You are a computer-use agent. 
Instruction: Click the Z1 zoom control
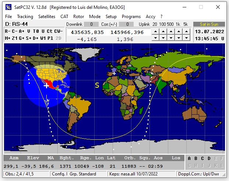pos(14,38)
